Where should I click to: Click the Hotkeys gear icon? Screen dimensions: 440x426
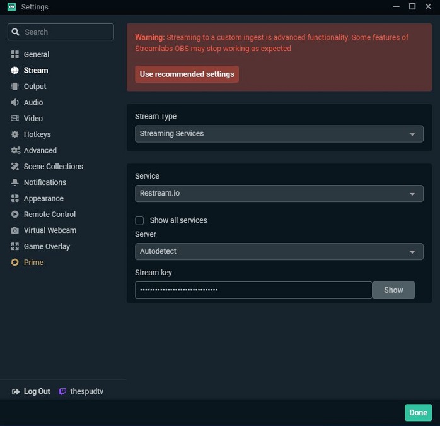tap(15, 134)
